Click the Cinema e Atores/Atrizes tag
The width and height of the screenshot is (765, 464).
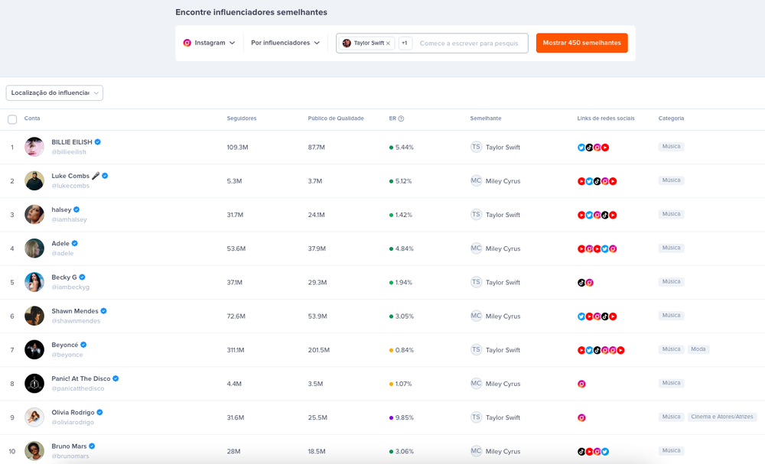tap(721, 417)
